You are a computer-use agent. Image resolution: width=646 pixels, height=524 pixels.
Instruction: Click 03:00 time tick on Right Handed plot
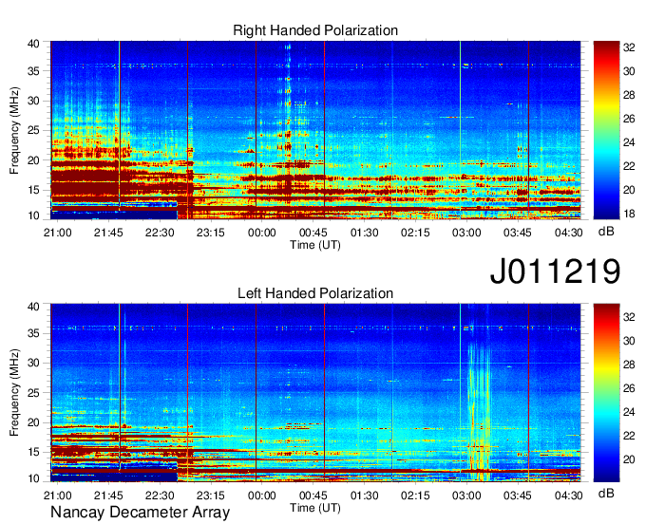[466, 233]
